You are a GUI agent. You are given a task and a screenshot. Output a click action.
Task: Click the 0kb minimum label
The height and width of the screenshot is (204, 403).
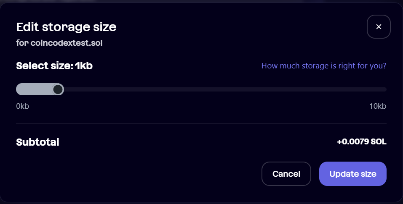coord(22,106)
